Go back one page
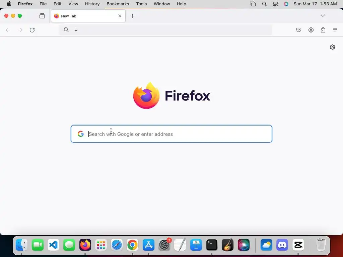The image size is (343, 257). (8, 30)
